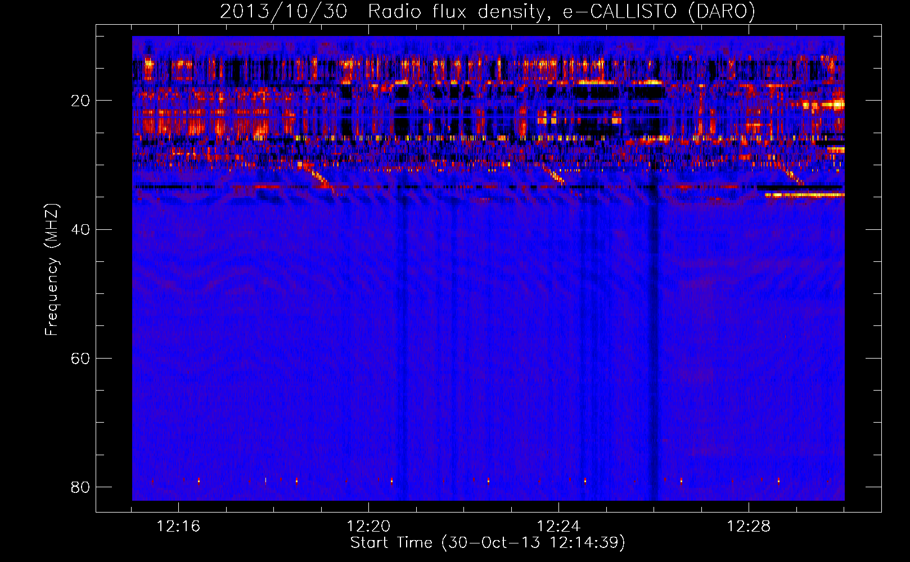
Task: Click the plot title '2013/10/30 Radio flux density, e-CALLISTO (DARO)'
Action: pyautogui.click(x=487, y=11)
